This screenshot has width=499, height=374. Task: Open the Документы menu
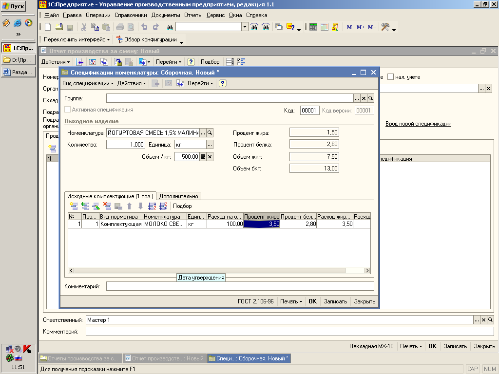click(x=166, y=15)
